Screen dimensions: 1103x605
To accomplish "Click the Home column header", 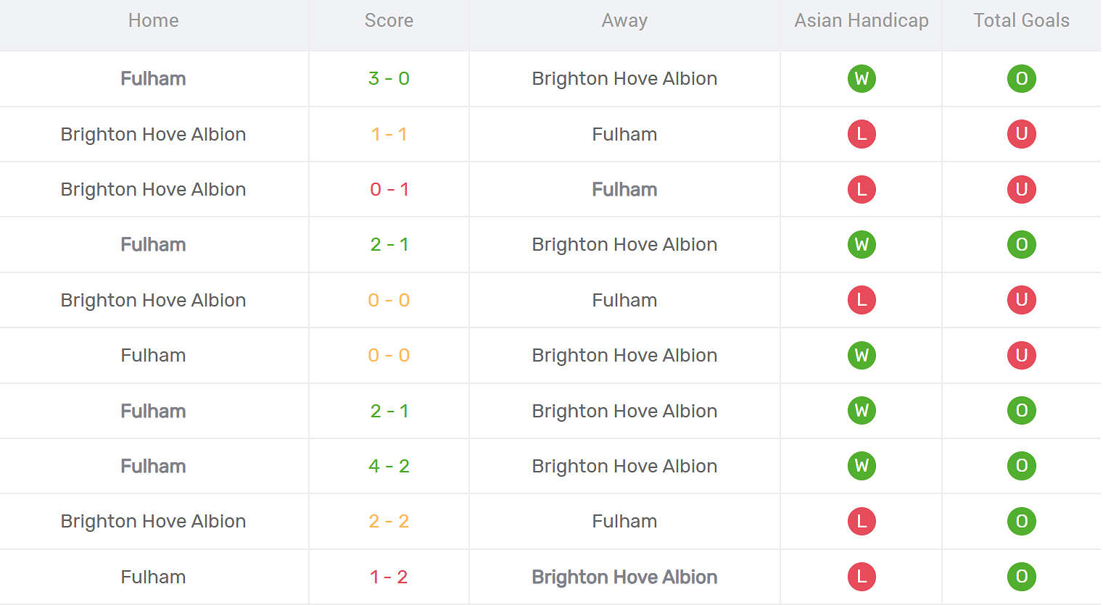I will click(x=153, y=20).
